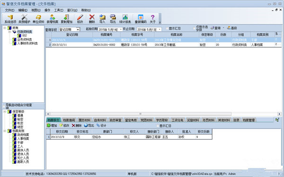This screenshot has height=177, width=284.
Task: Sort by 保密等级 column header
Action: 207,34
